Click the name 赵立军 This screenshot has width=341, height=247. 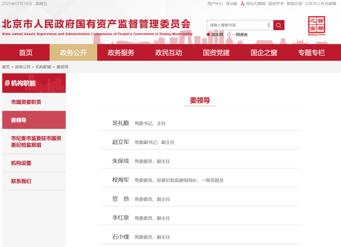pos(121,142)
